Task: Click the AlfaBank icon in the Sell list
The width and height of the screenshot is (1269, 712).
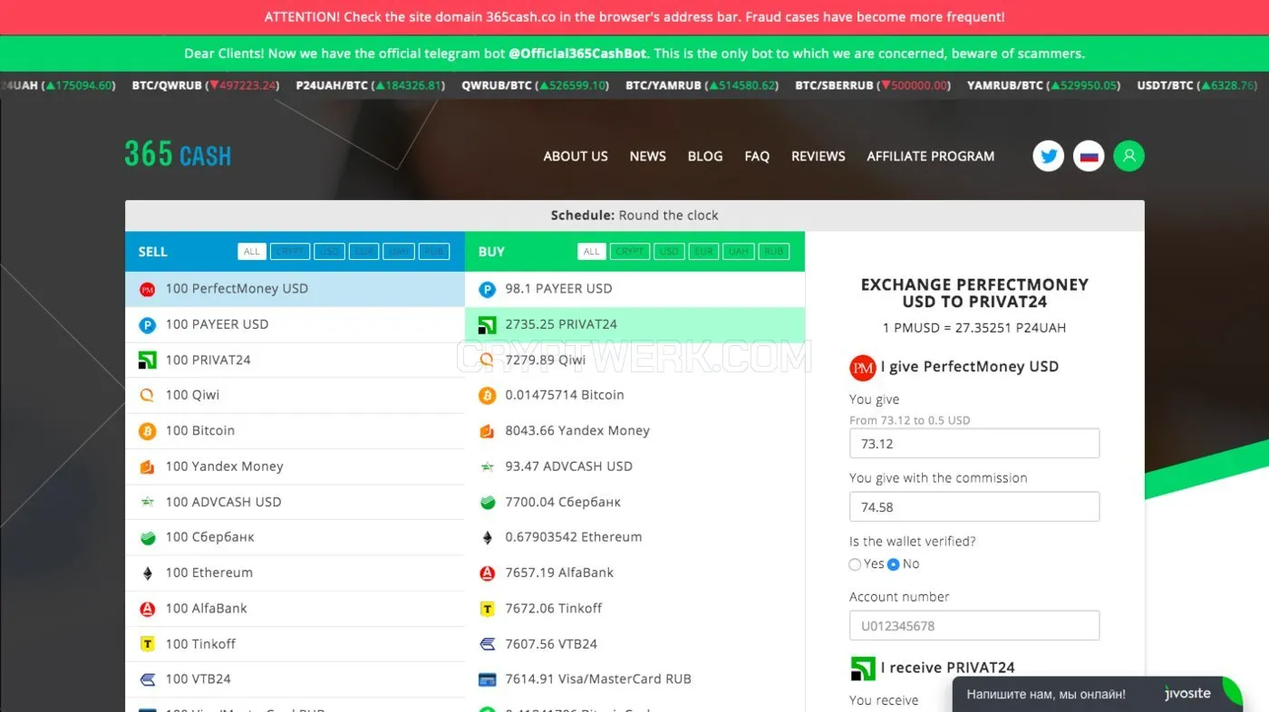Action: click(x=147, y=609)
